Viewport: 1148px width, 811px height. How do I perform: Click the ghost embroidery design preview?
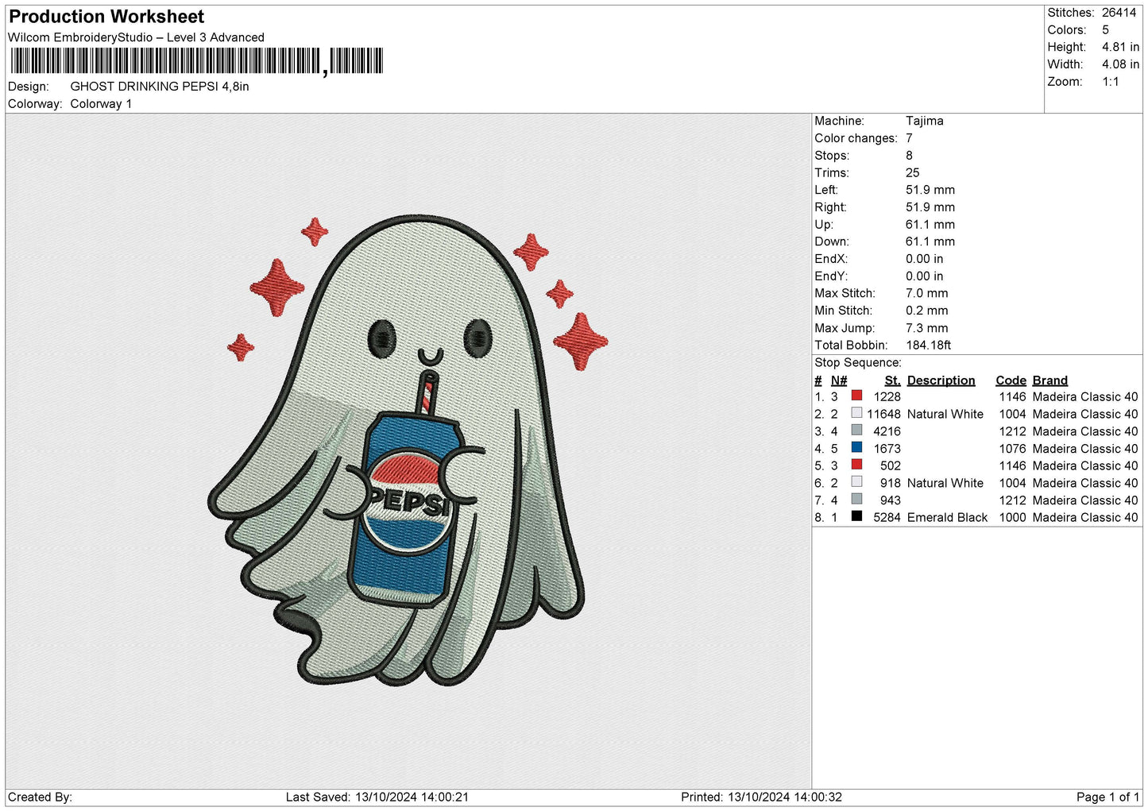coord(408,449)
